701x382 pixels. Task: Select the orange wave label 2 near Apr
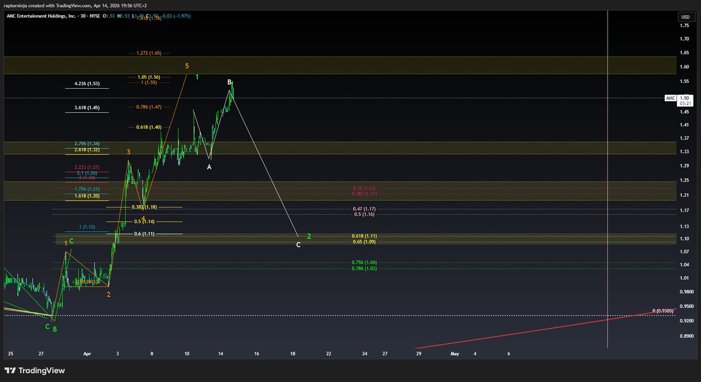[109, 295]
